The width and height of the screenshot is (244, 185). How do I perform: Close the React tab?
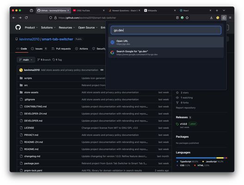click(x=210, y=11)
